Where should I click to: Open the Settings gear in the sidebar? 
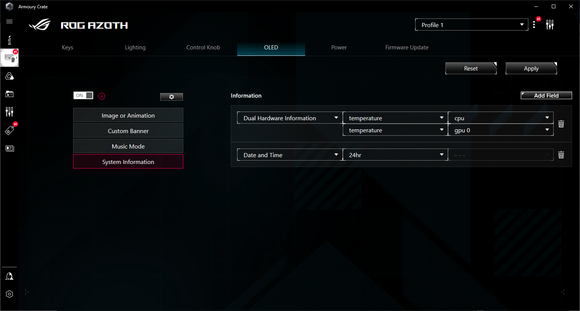coord(9,294)
